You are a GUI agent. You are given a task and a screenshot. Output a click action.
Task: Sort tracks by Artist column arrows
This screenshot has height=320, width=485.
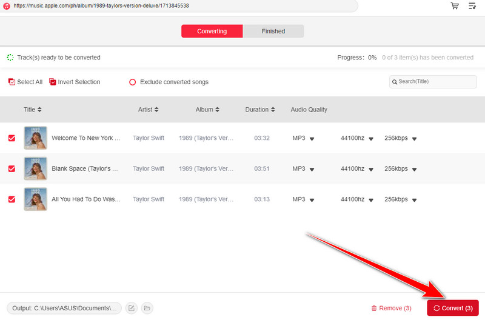[x=156, y=110]
